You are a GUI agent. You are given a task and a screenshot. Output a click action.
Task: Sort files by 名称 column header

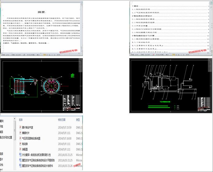(x=21, y=120)
